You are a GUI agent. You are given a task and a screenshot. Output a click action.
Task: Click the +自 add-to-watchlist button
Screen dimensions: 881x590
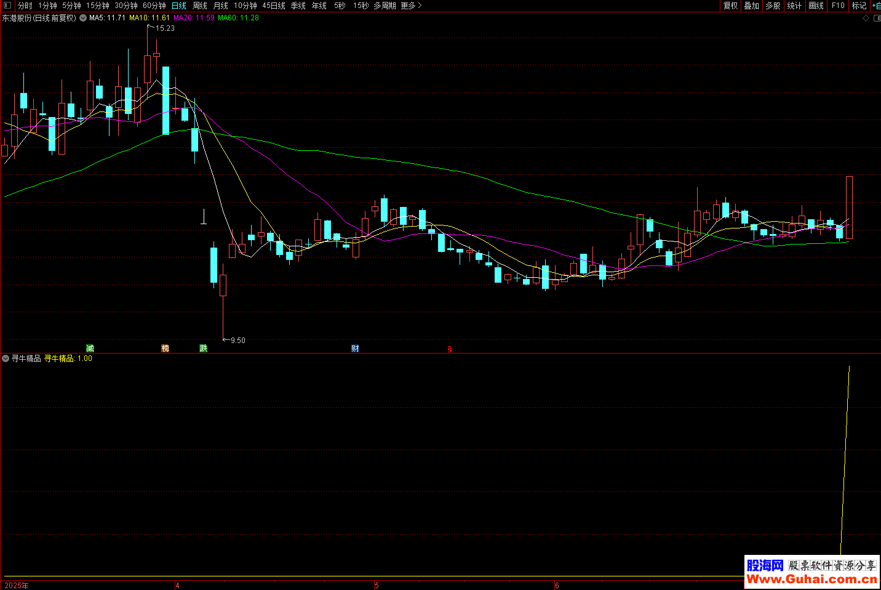(877, 6)
